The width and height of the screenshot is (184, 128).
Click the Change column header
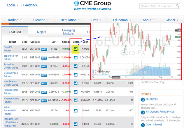(x=66, y=42)
